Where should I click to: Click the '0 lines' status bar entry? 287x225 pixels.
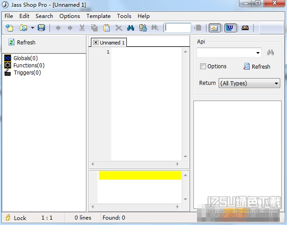tap(83, 218)
